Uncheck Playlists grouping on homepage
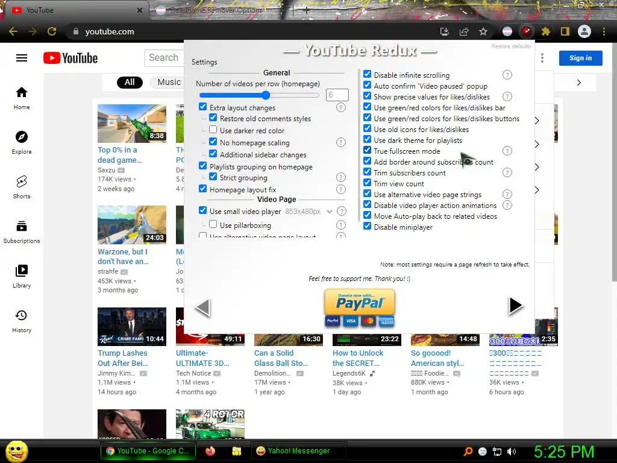 [202, 166]
